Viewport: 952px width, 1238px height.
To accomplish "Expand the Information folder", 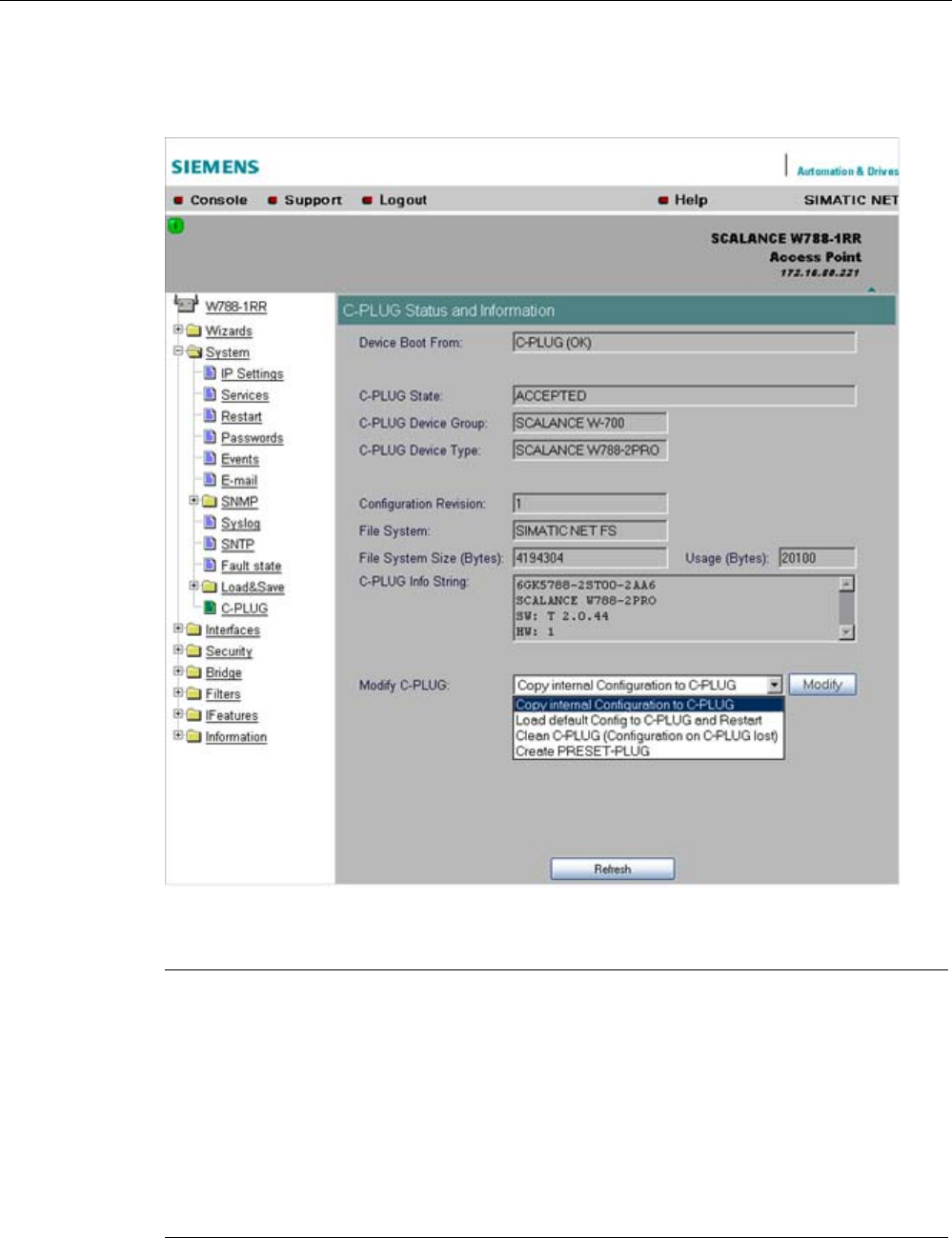I will [x=178, y=735].
